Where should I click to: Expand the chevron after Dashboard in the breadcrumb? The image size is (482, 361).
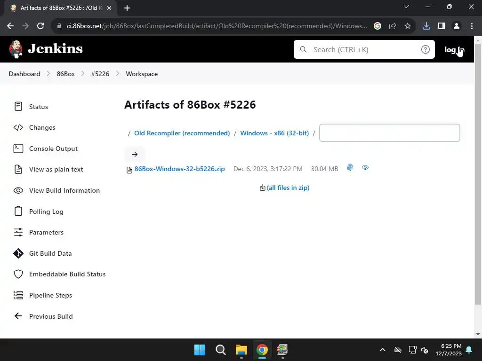[x=48, y=74]
